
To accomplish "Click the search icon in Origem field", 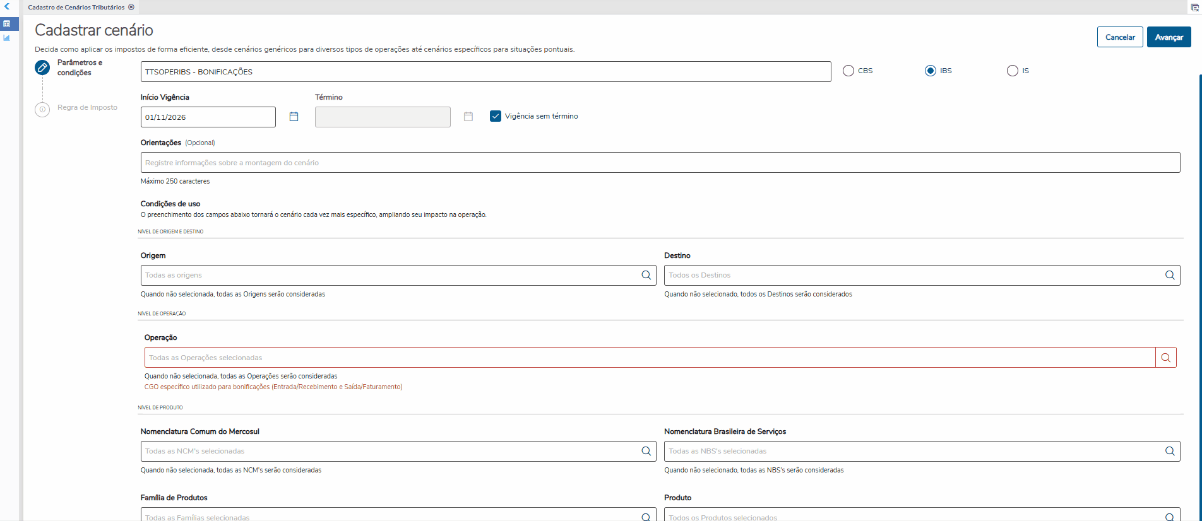I will (646, 275).
